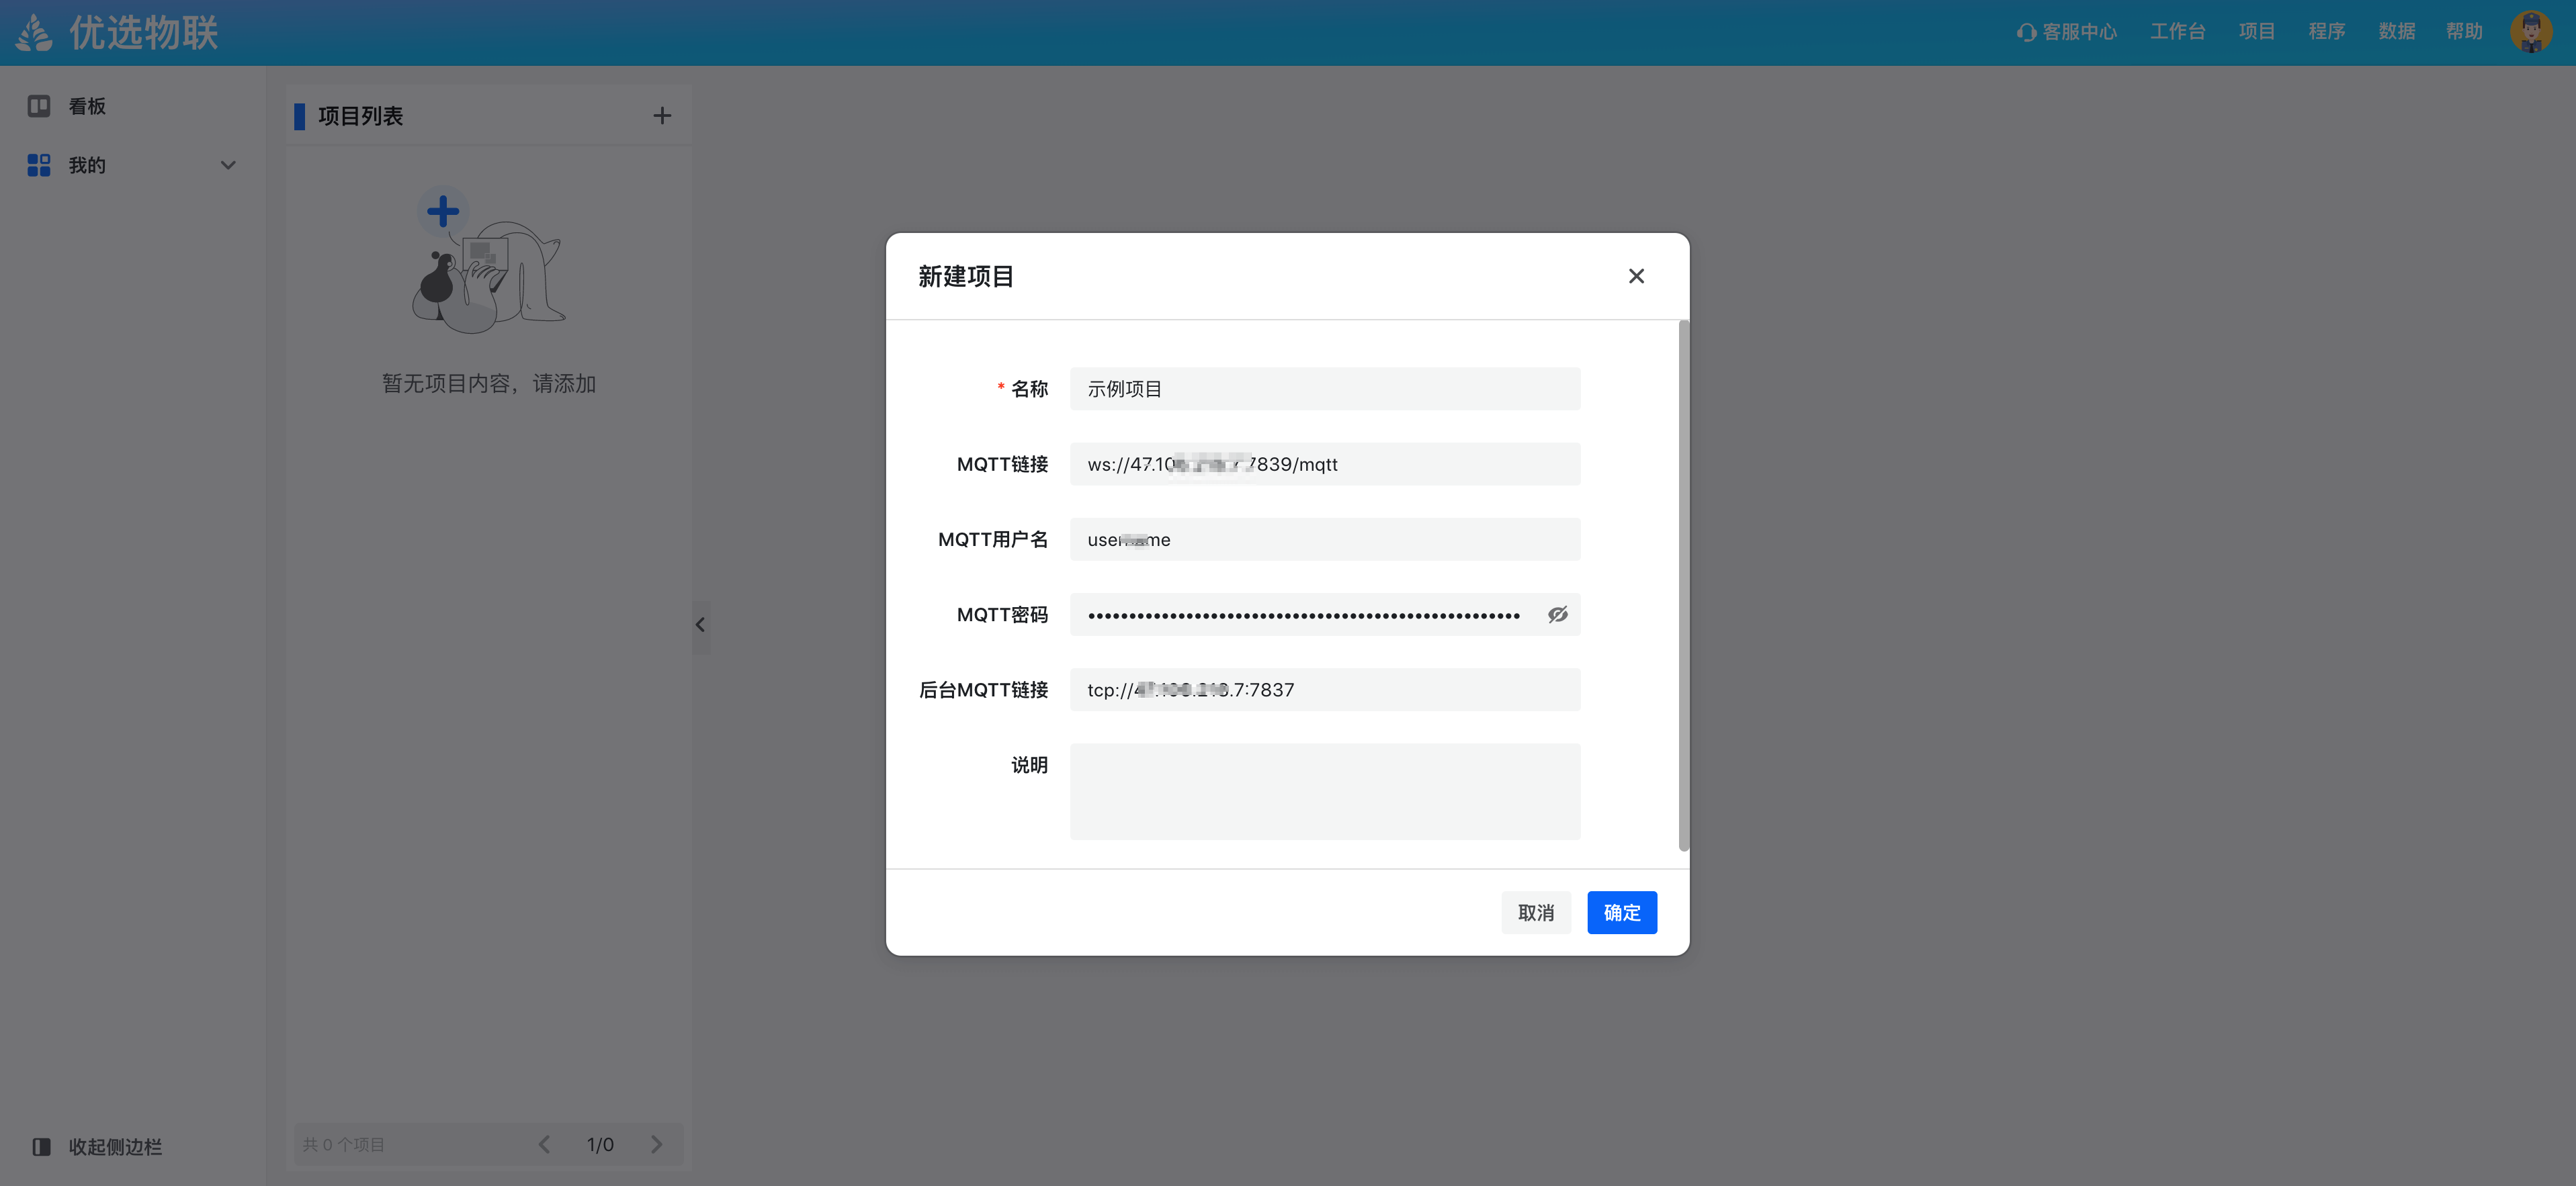Viewport: 2576px width, 1186px height.
Task: Open the 工作台 menu
Action: point(2177,32)
